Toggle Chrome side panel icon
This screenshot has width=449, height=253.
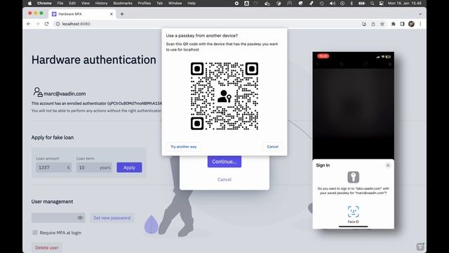[402, 24]
